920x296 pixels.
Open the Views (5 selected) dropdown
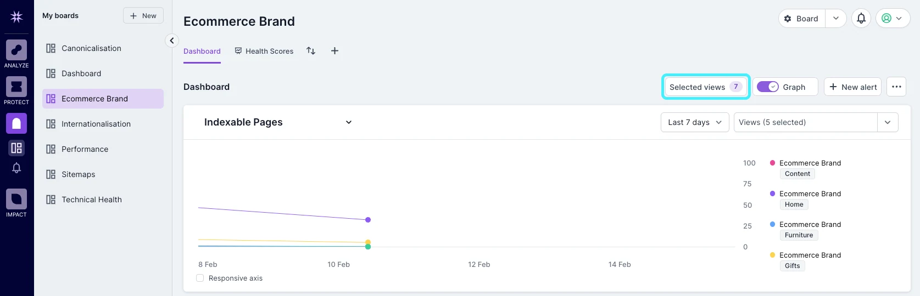(816, 122)
